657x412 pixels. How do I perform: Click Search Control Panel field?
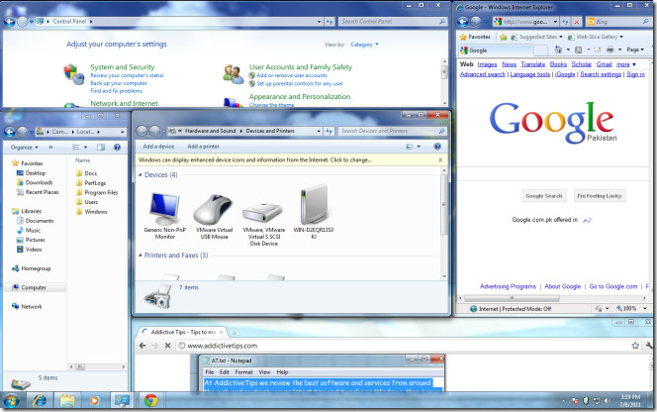(389, 22)
